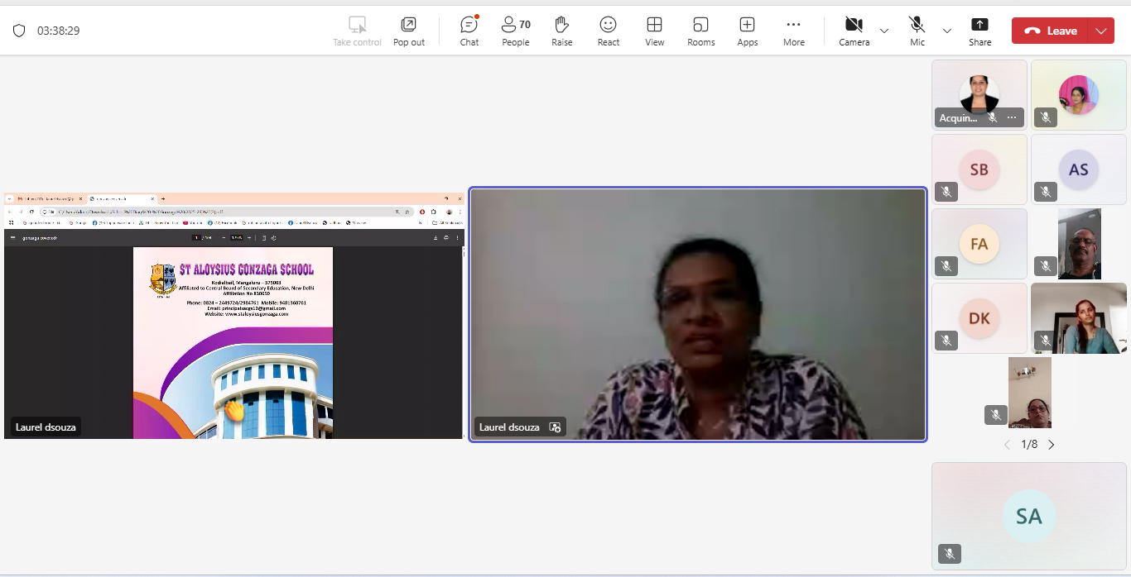Viewport: 1131px width, 577px height.
Task: Click the muted mic icon on SB tile
Action: click(x=946, y=192)
